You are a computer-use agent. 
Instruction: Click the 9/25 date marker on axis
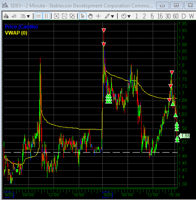click(x=9, y=195)
